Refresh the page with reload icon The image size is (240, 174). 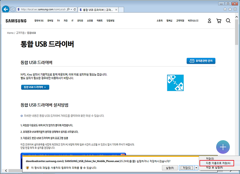pyautogui.click(x=75, y=9)
